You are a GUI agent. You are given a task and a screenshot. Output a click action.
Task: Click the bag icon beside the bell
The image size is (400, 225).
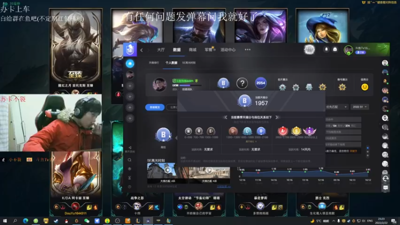click(x=335, y=49)
